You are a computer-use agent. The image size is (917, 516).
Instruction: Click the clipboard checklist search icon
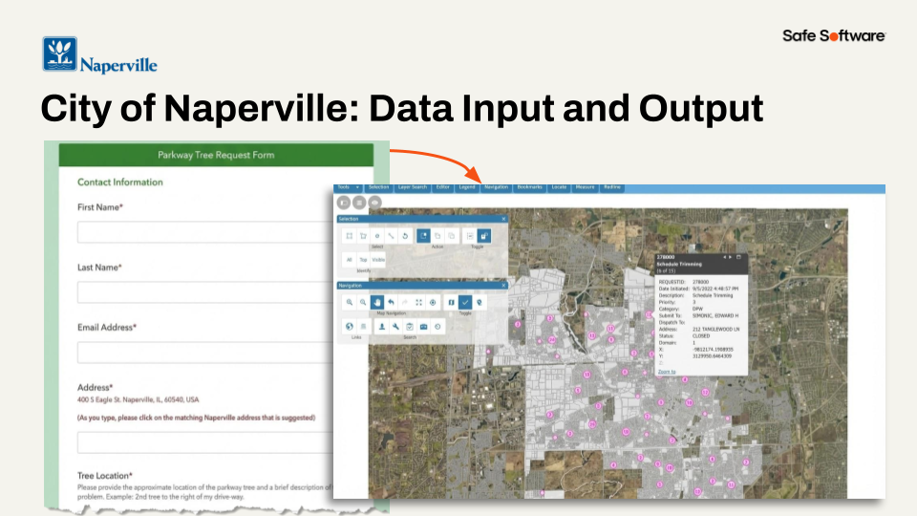(x=410, y=327)
